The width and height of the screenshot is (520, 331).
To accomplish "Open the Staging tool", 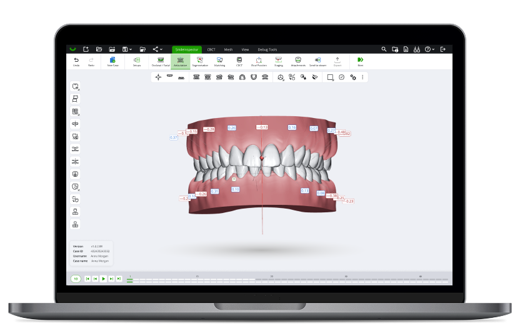I will (278, 61).
